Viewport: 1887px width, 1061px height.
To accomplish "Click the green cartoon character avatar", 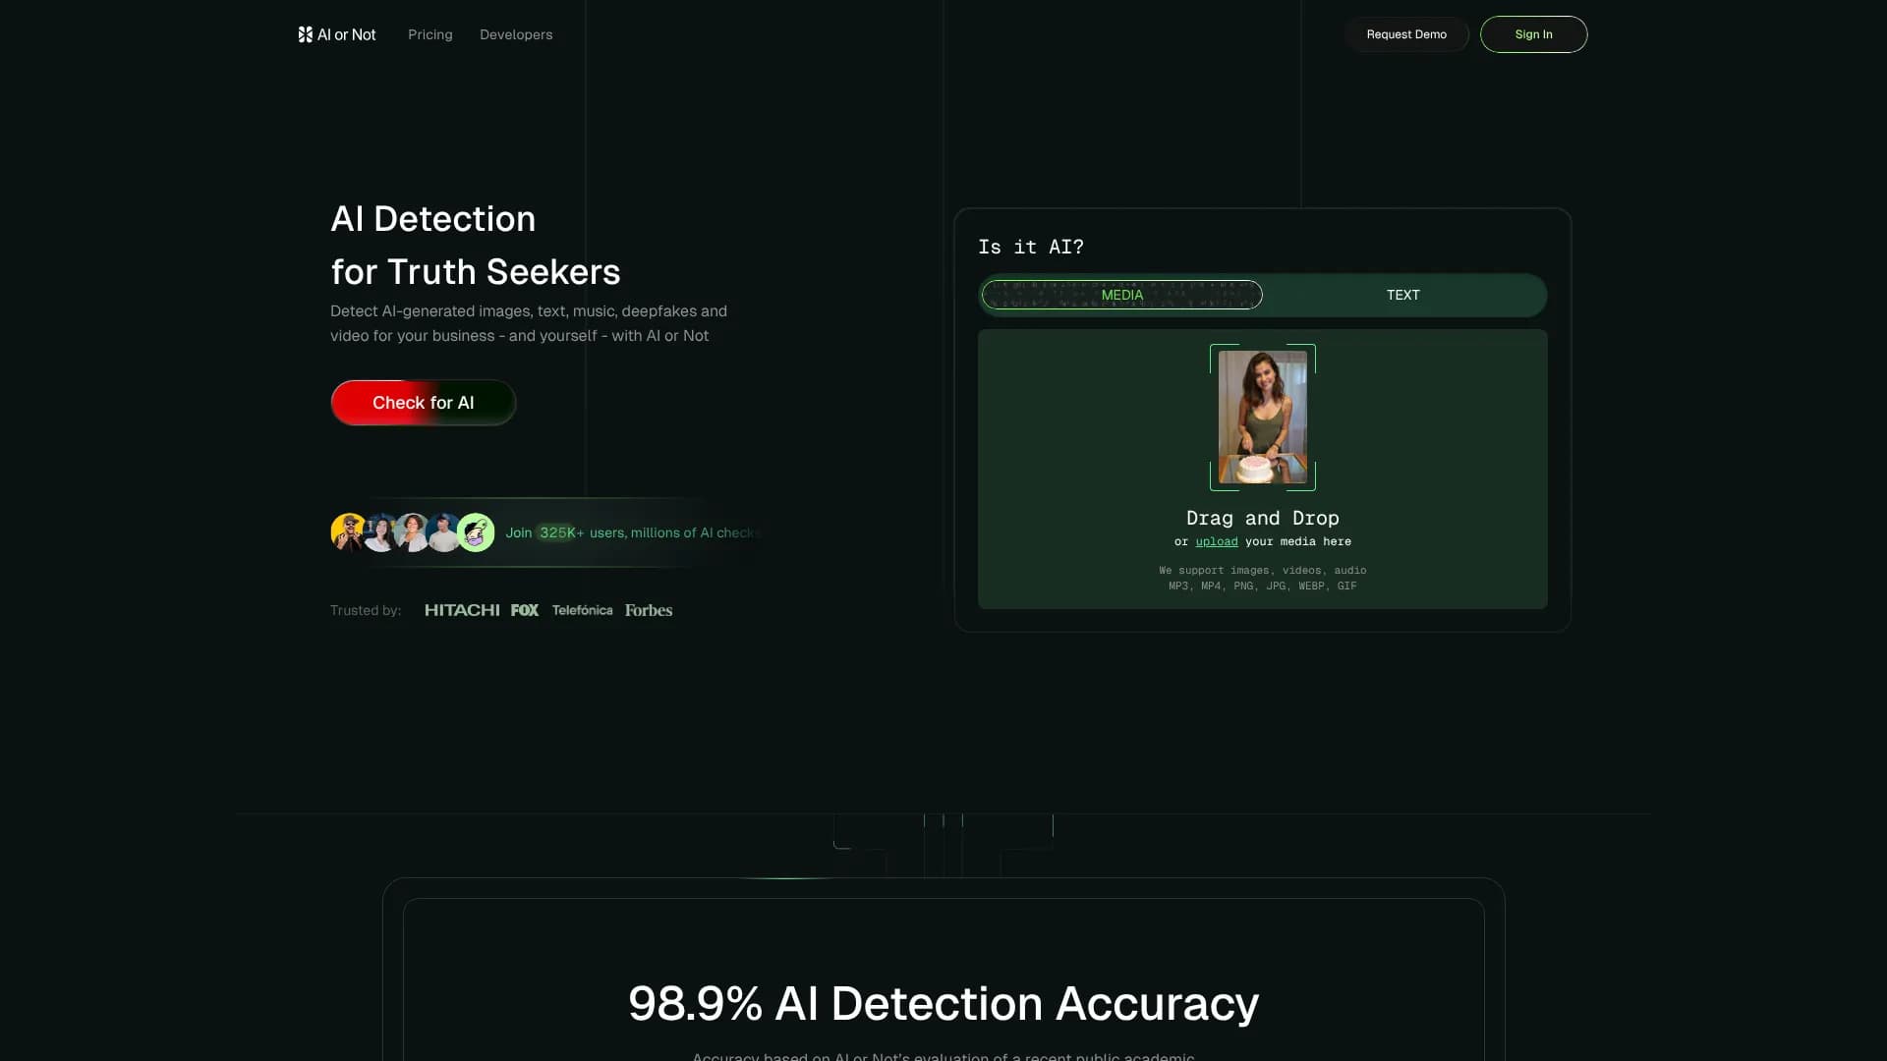I will pyautogui.click(x=477, y=531).
